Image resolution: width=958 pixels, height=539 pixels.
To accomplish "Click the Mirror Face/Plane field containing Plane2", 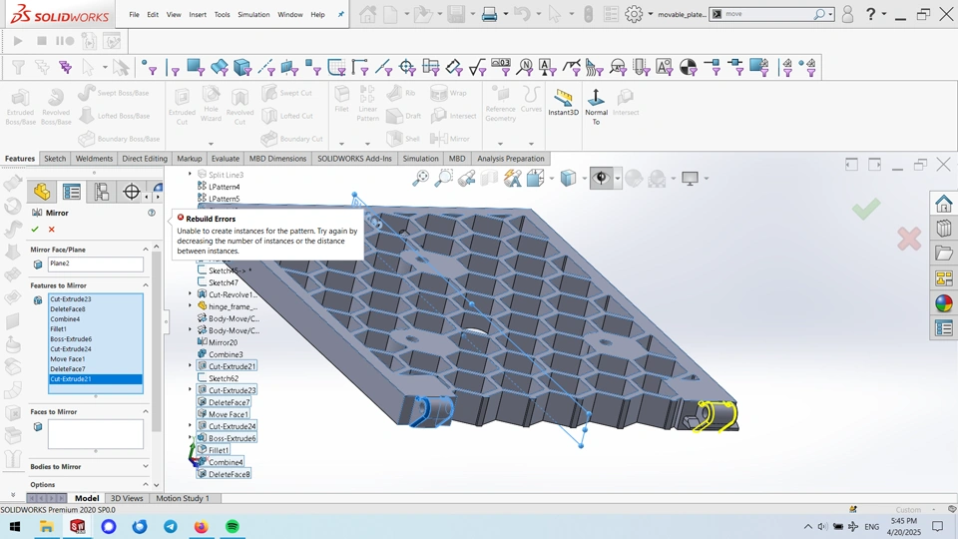I will coord(95,265).
